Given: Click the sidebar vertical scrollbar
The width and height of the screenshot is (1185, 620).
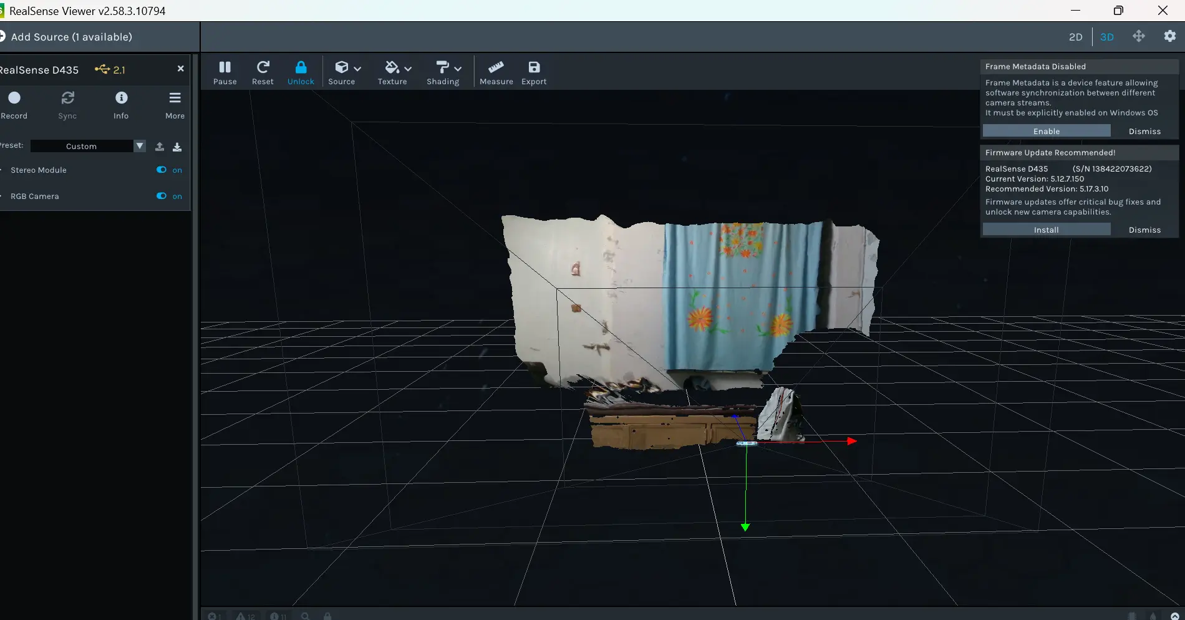Looking at the screenshot, I should [x=195, y=337].
